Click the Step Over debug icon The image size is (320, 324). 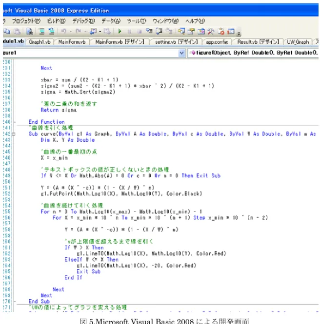(159, 31)
